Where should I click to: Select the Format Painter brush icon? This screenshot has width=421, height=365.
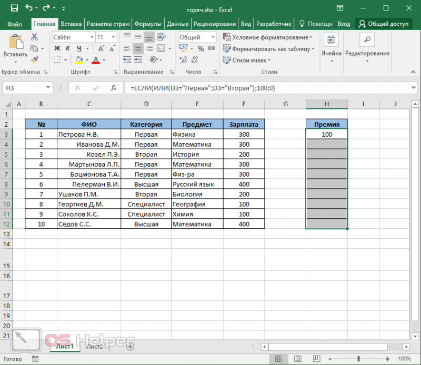(x=34, y=59)
